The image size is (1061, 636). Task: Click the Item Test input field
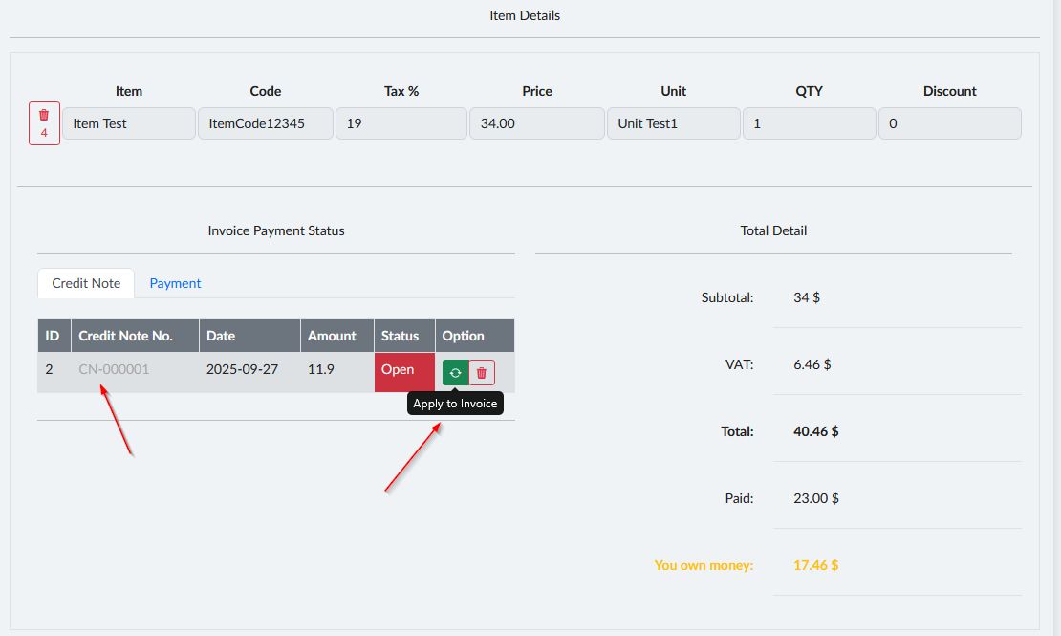129,123
